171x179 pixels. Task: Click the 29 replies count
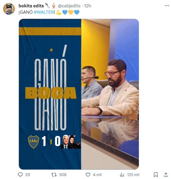coord(28,175)
